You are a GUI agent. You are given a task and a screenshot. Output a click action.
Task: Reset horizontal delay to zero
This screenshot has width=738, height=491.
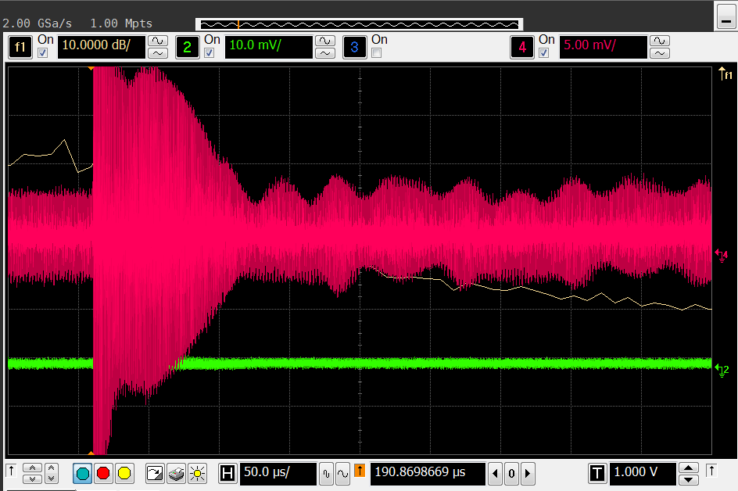point(511,473)
